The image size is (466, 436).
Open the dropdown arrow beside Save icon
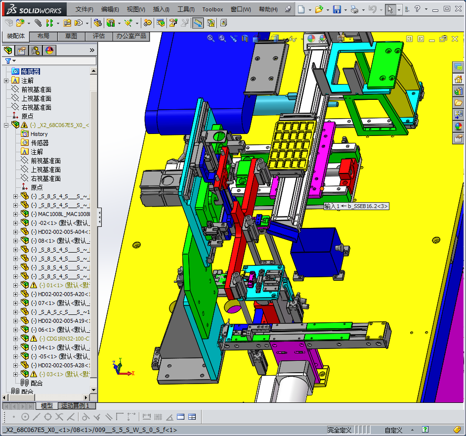coord(345,9)
